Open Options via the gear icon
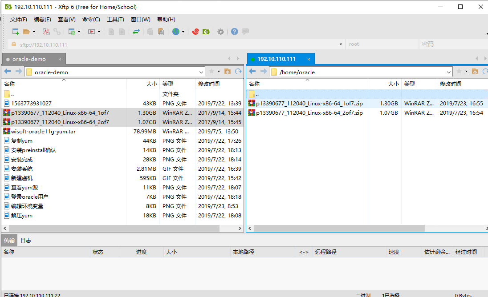 click(221, 32)
